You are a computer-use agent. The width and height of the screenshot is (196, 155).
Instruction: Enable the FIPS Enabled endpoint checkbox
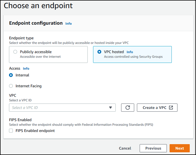pyautogui.click(x=11, y=131)
